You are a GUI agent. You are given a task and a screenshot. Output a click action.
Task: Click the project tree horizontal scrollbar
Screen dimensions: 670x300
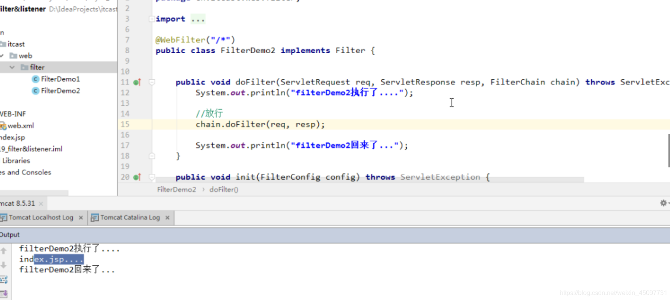pos(34,193)
